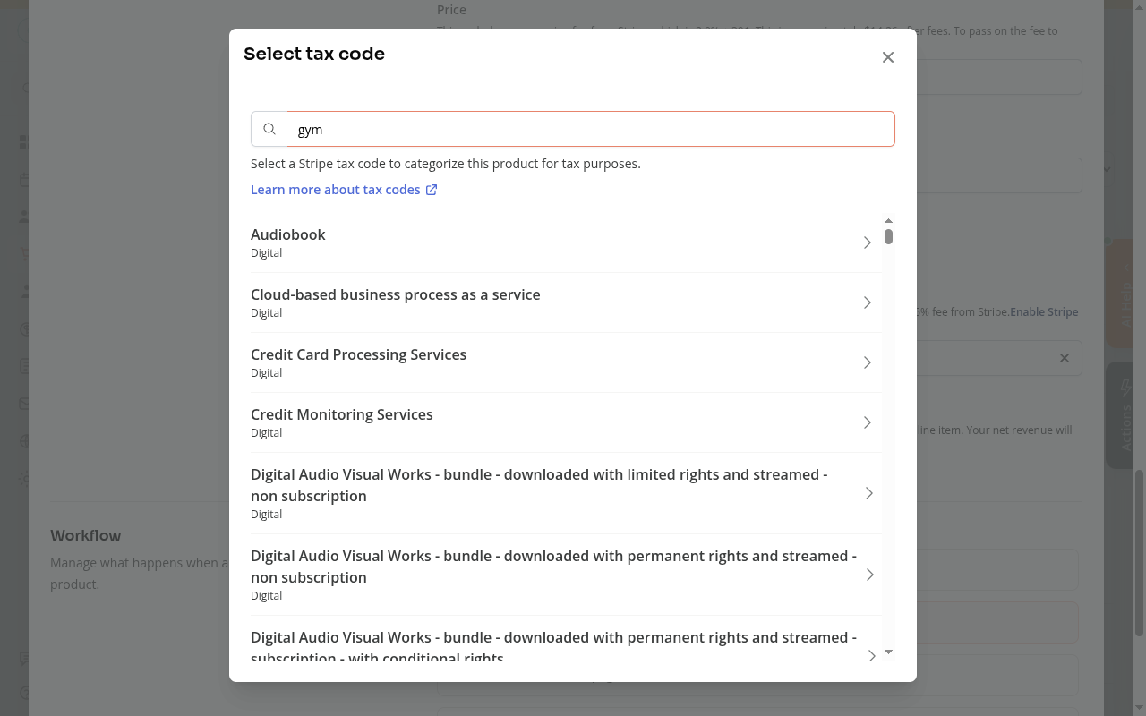The width and height of the screenshot is (1146, 716).
Task: Select permanent rights and streamed non subscription bundle
Action: coord(566,575)
